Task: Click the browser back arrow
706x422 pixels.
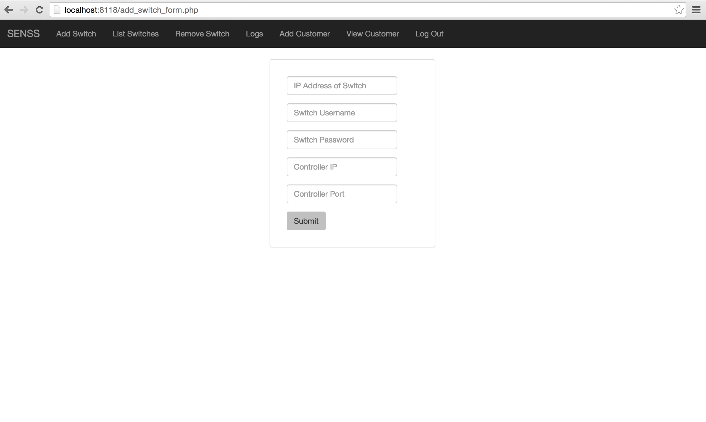Action: pyautogui.click(x=9, y=10)
